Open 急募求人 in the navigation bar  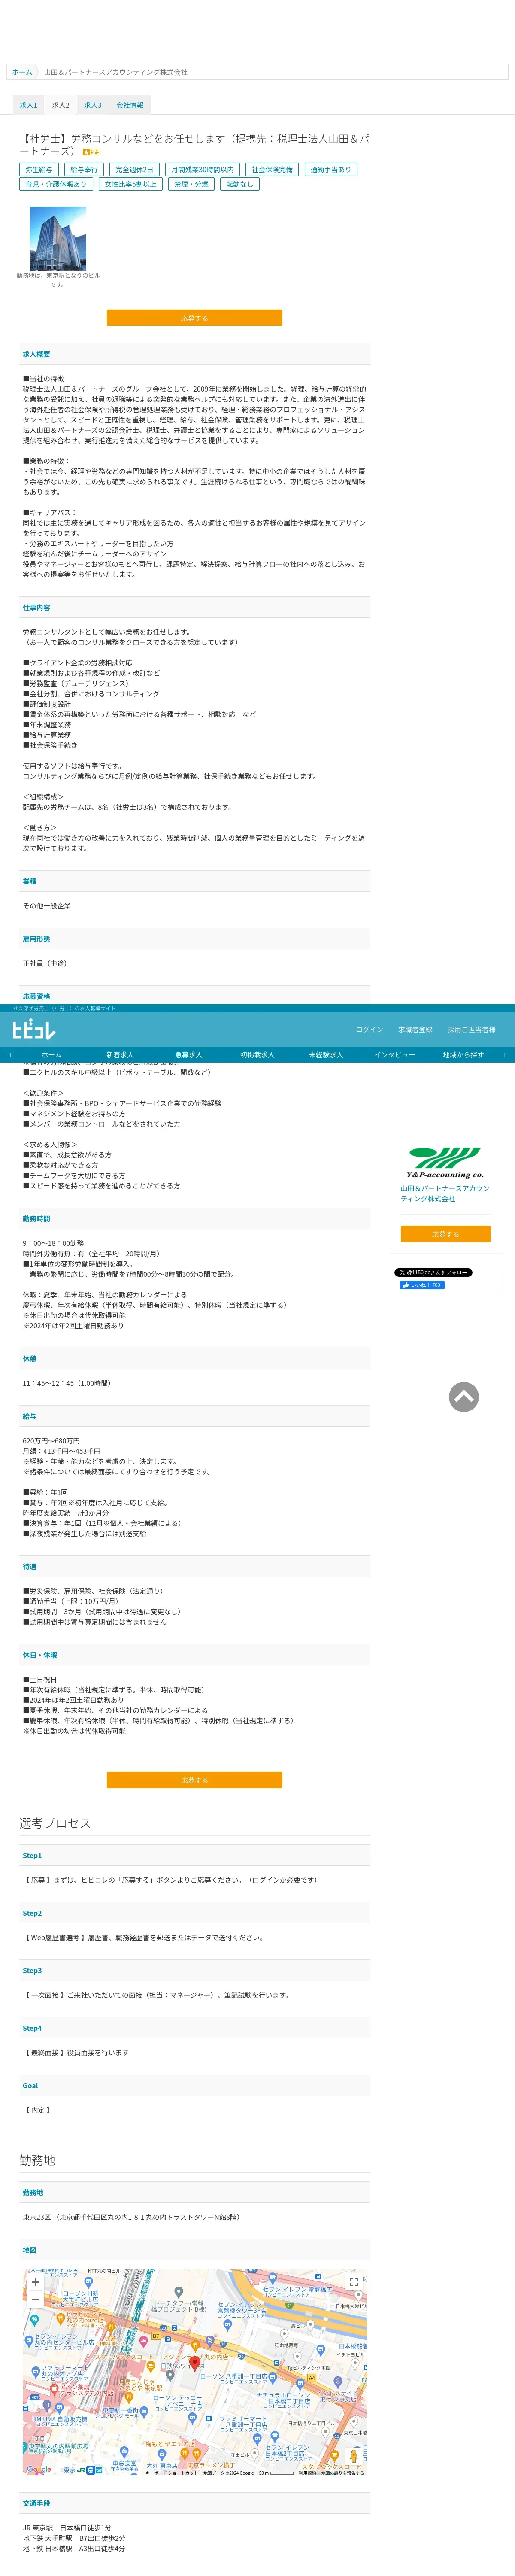click(x=189, y=1055)
